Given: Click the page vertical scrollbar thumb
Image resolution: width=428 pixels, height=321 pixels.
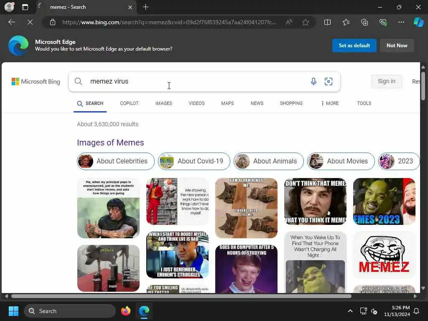Looking at the screenshot, I should 423,86.
